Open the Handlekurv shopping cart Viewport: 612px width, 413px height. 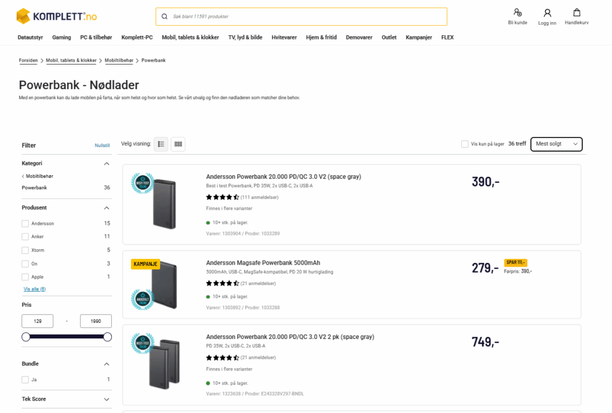pos(576,13)
